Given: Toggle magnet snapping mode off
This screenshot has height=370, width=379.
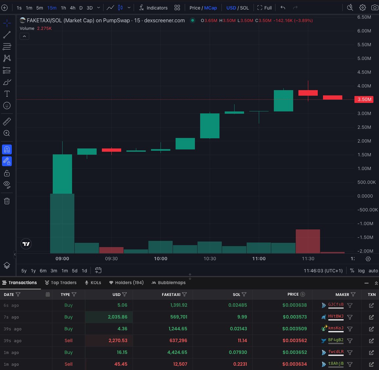Looking at the screenshot, I should [x=7, y=149].
